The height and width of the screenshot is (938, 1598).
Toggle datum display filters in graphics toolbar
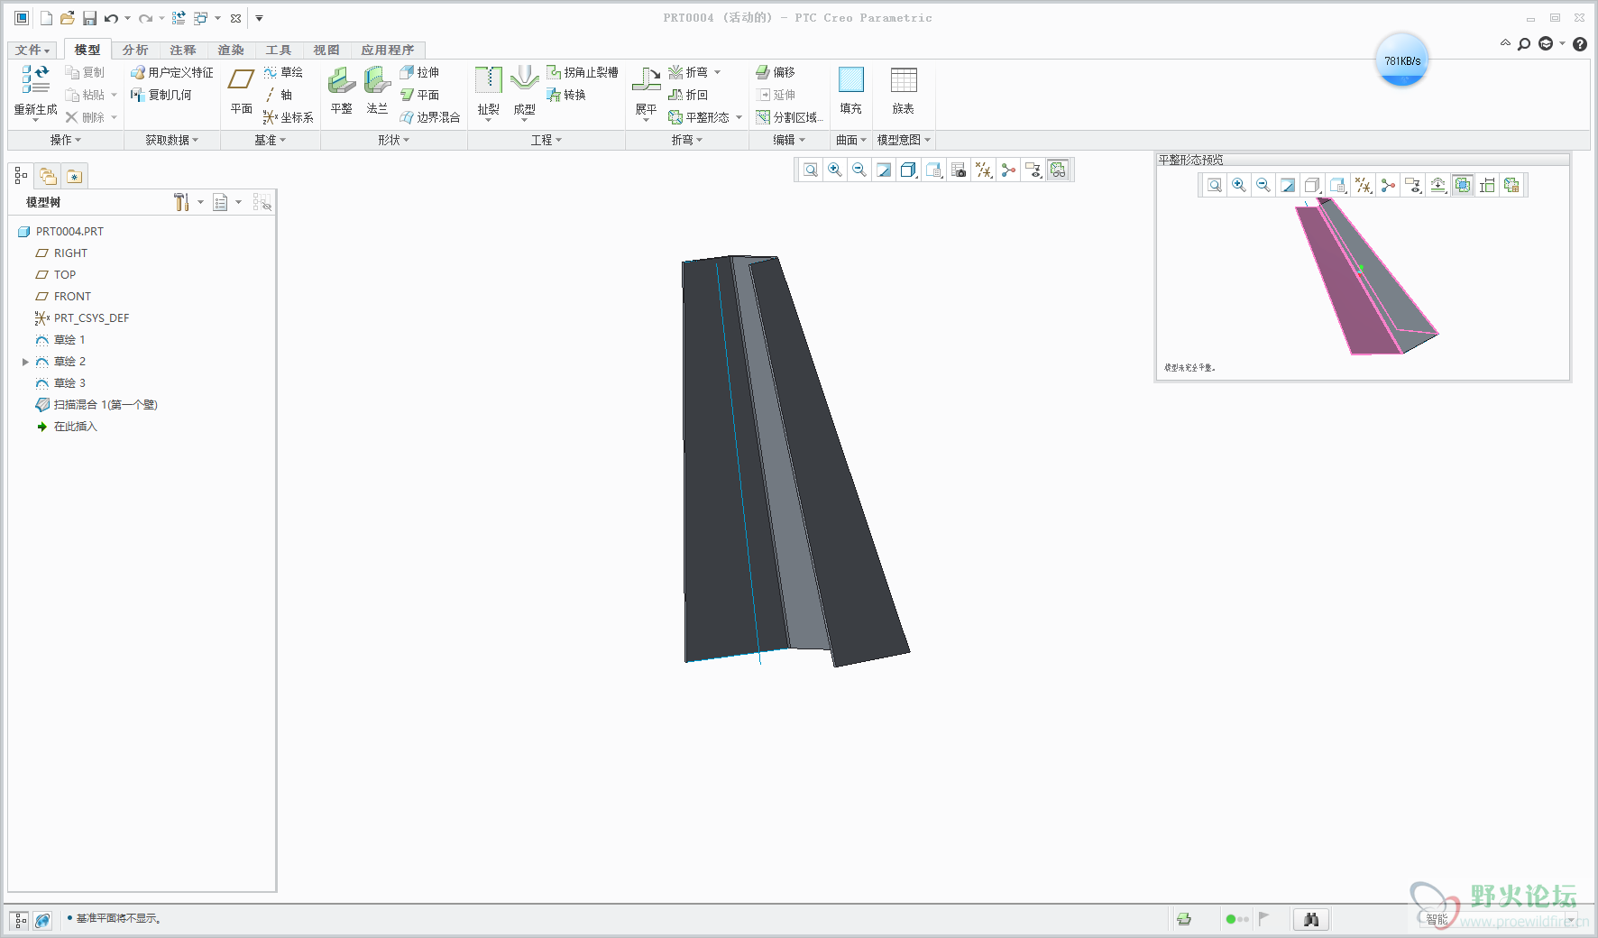[984, 170]
